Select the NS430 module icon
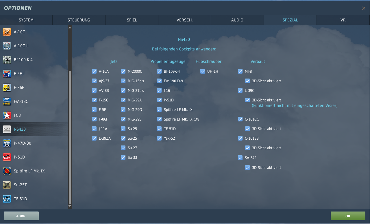The width and height of the screenshot is (370, 224). click(7, 129)
